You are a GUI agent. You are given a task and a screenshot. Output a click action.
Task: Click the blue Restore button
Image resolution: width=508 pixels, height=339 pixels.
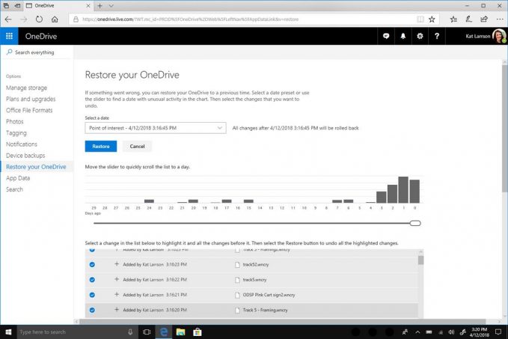(101, 146)
